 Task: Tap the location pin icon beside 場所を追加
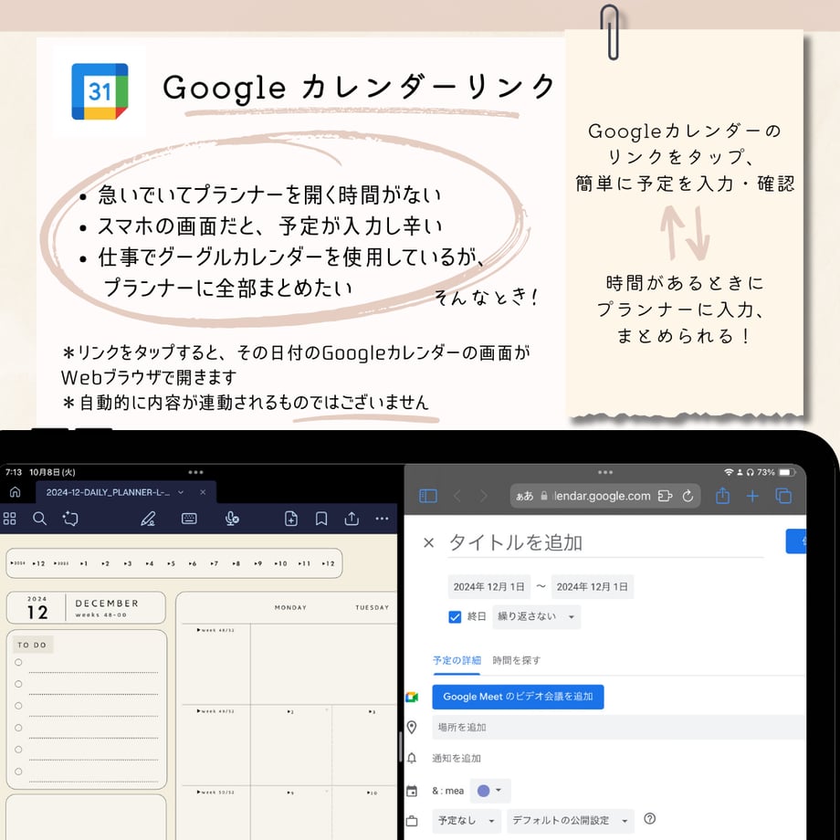click(412, 727)
